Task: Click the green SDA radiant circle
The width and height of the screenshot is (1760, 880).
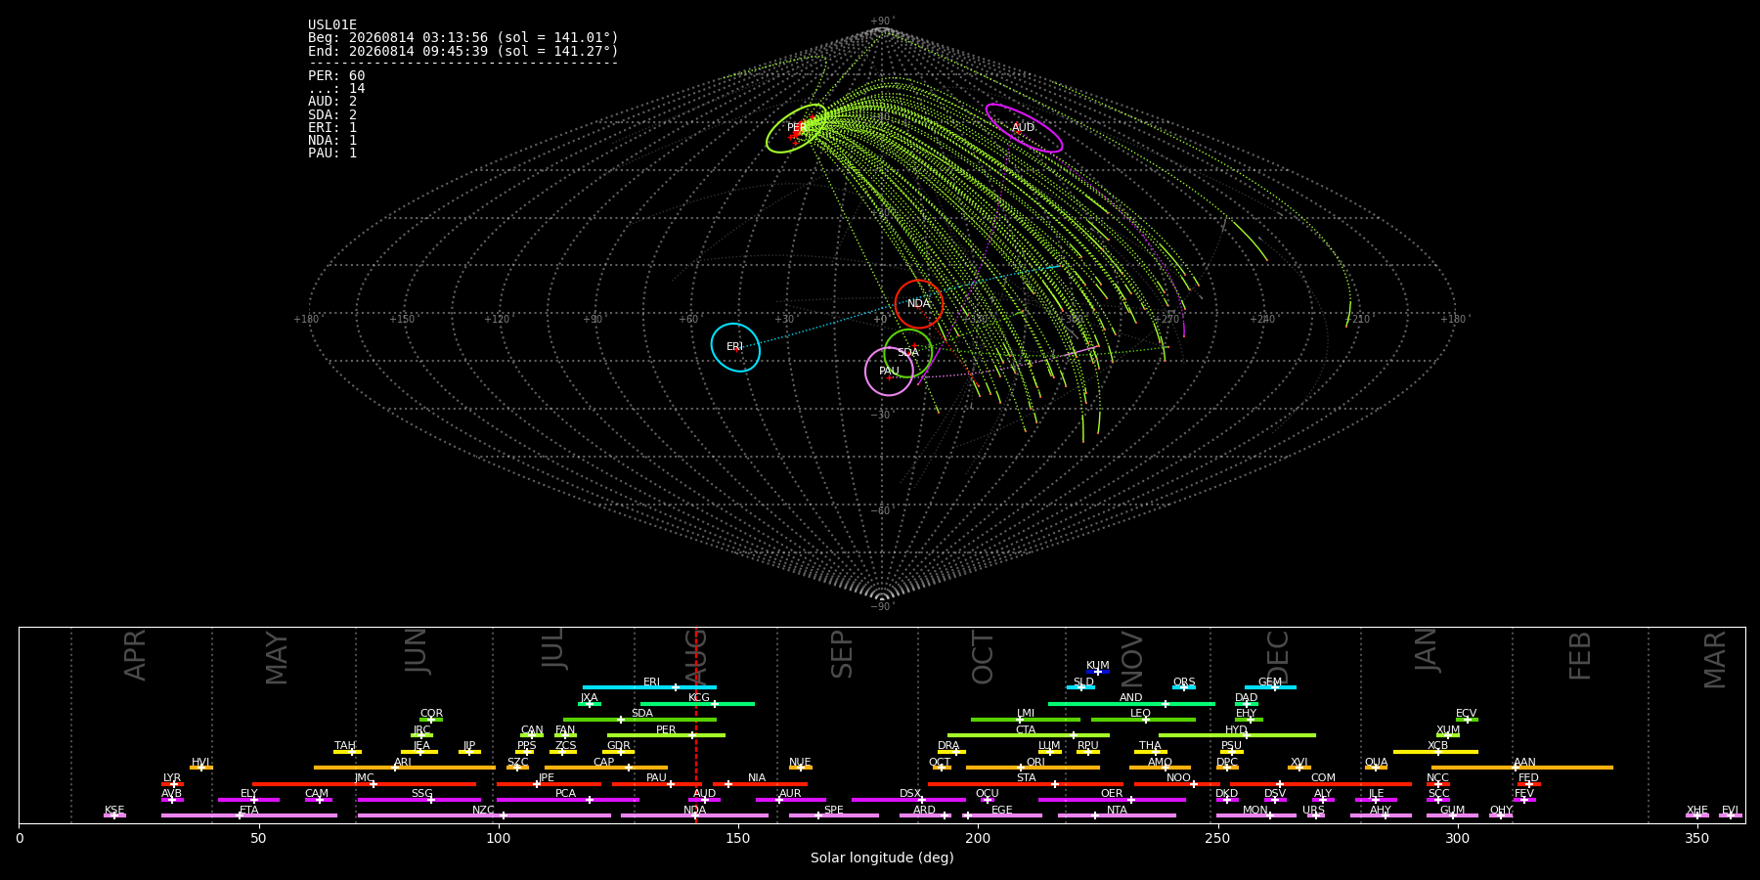Action: [x=908, y=353]
